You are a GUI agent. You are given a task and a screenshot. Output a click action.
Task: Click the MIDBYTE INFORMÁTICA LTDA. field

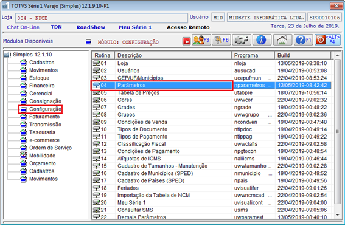pos(267,18)
